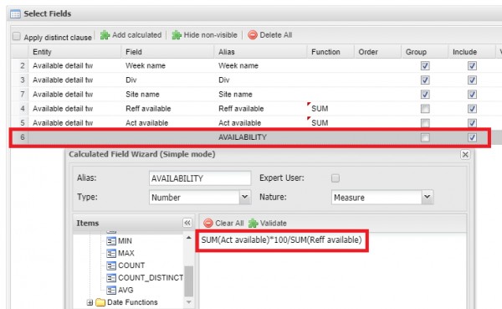502x309 pixels.
Task: Expand the Date Functions tree node
Action: pos(90,302)
